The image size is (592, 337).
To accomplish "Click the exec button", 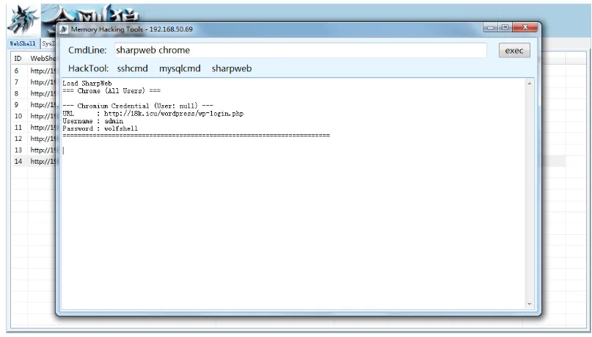I will click(x=514, y=50).
